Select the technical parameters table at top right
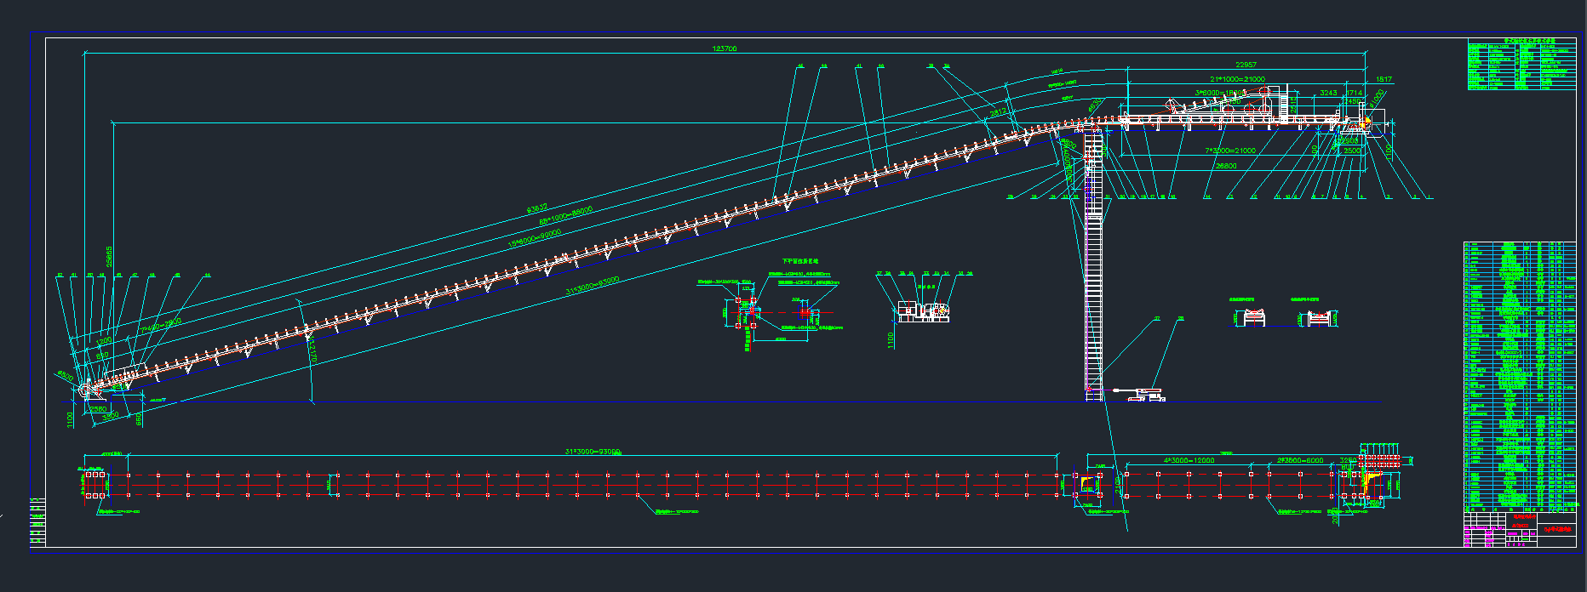The width and height of the screenshot is (1587, 592). 1521,65
